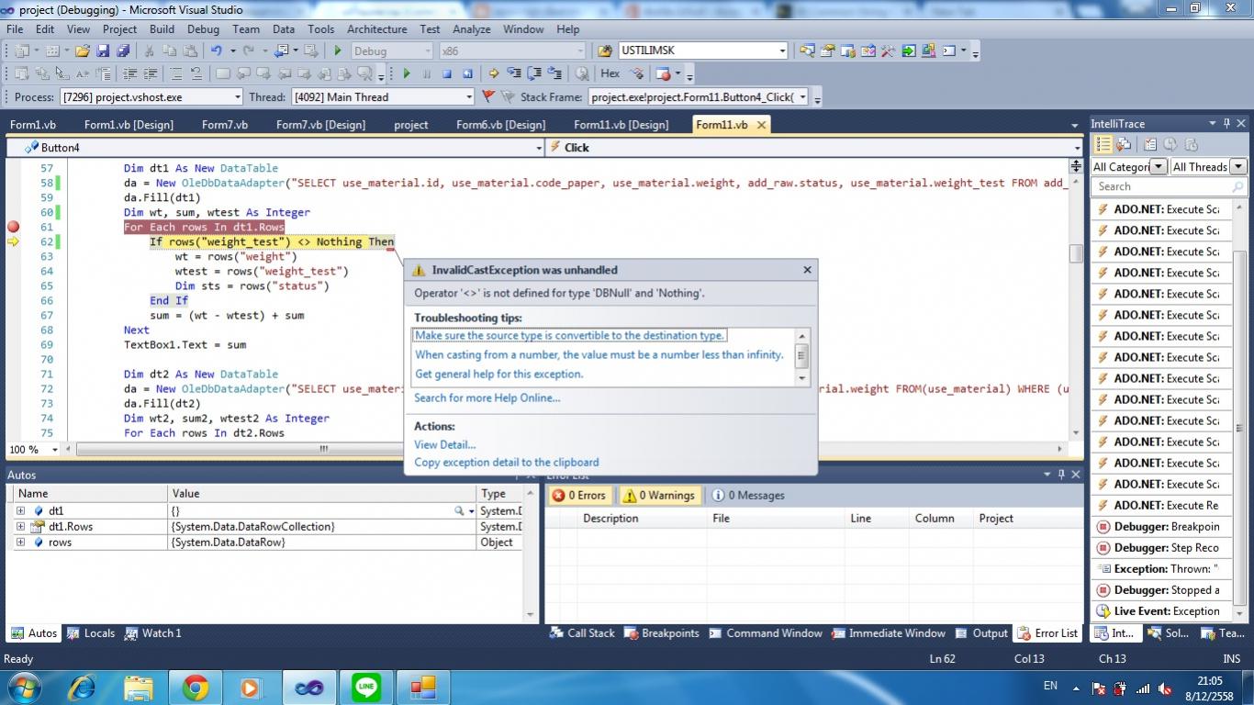Screen dimensions: 1254x705
Task: Undo the last edit
Action: point(217,50)
